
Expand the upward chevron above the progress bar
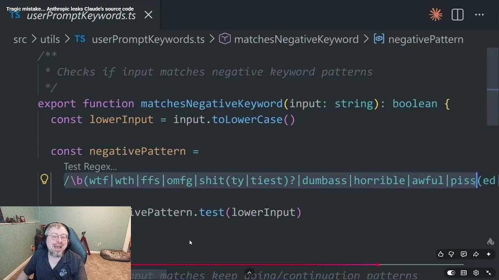249,272
